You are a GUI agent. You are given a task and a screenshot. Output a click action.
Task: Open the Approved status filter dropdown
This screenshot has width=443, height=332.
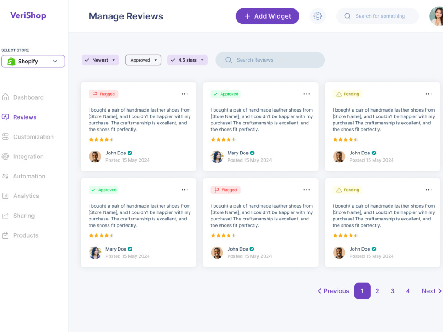[x=143, y=60]
